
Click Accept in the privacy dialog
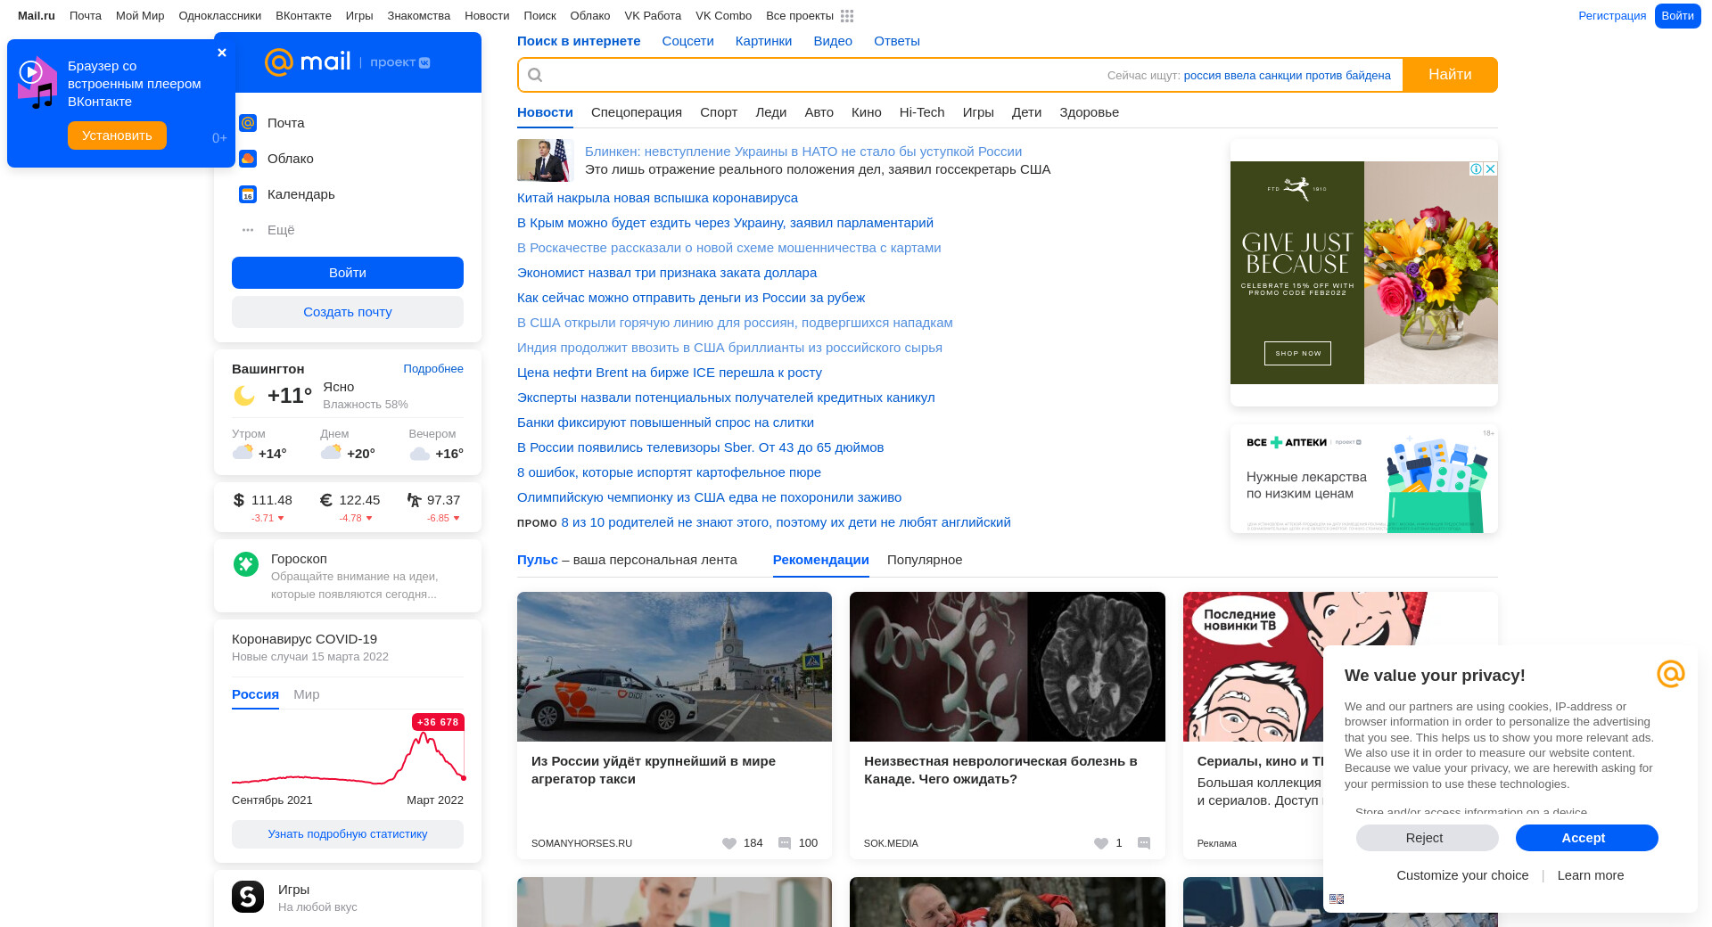click(x=1586, y=838)
